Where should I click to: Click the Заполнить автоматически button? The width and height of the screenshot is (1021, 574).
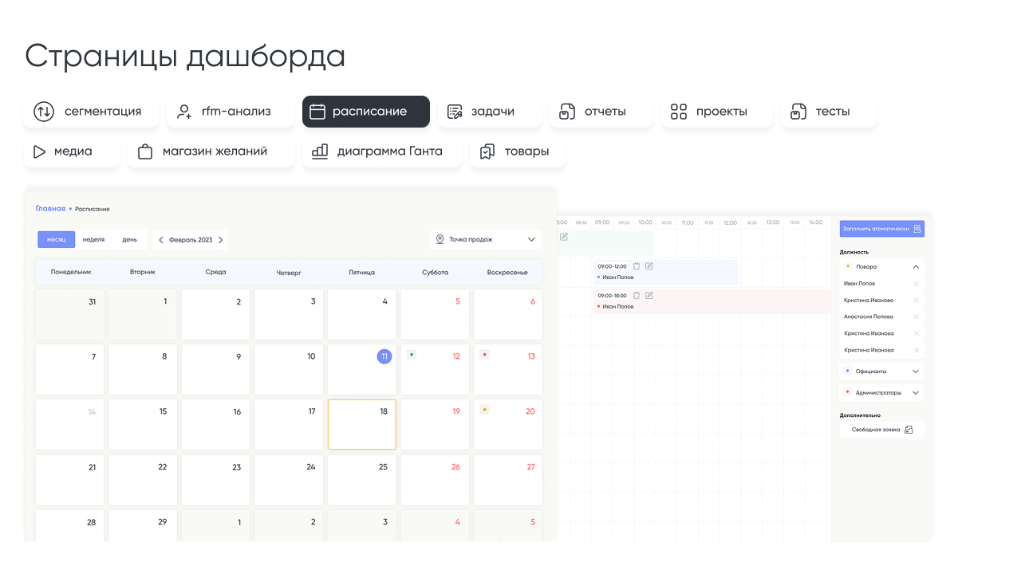click(x=882, y=229)
